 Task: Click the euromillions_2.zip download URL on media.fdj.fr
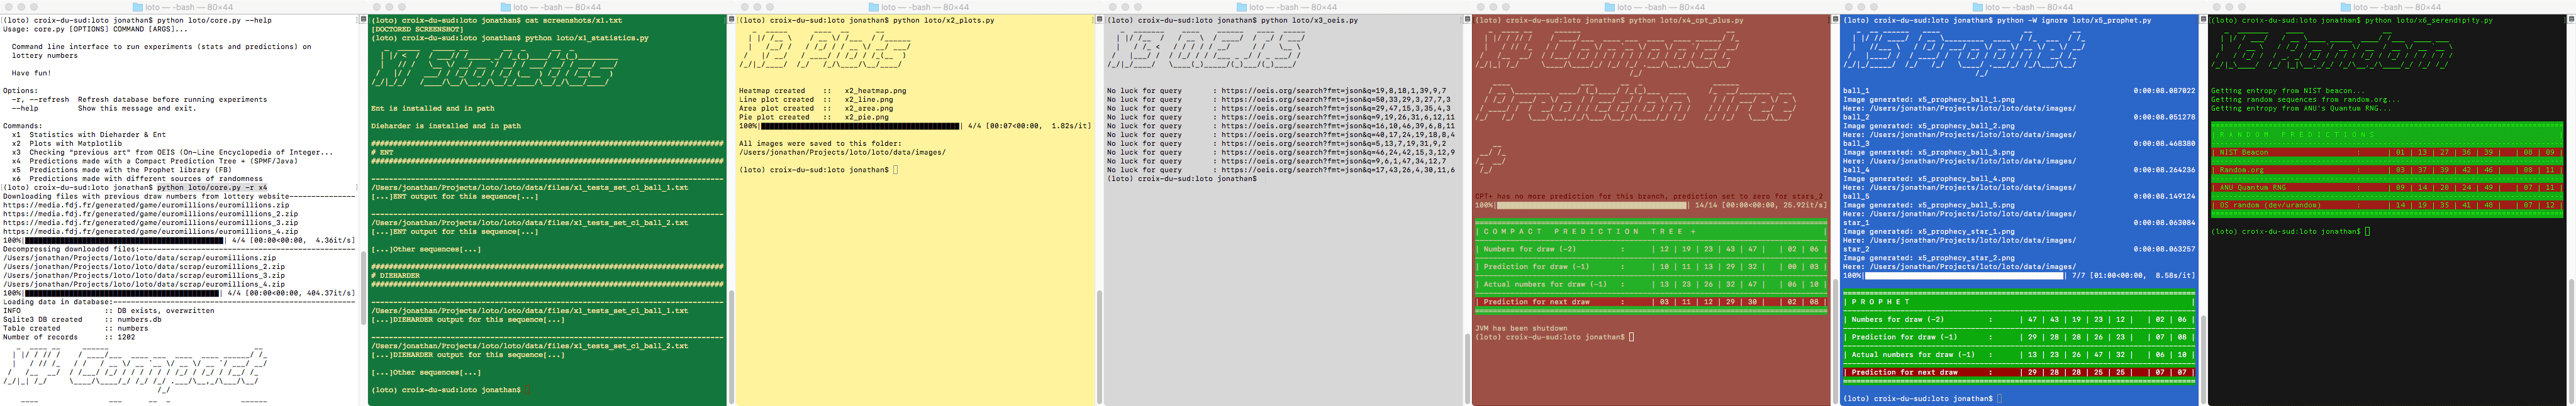point(150,214)
